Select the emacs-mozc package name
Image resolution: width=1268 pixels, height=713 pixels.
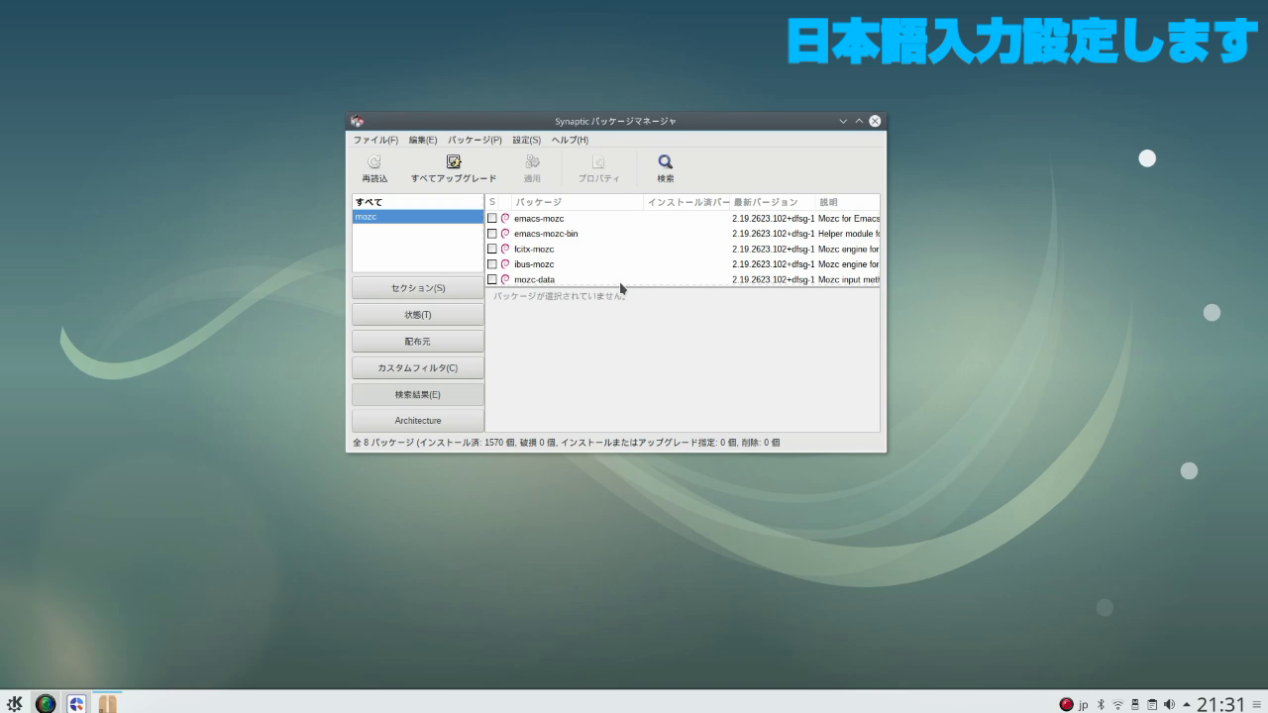pyautogui.click(x=539, y=218)
